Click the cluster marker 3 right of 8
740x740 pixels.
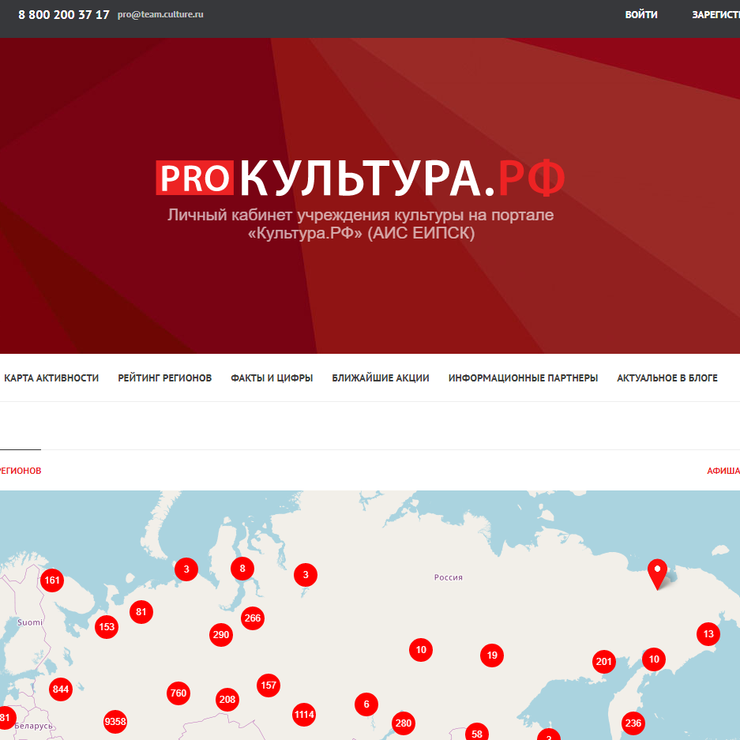306,575
